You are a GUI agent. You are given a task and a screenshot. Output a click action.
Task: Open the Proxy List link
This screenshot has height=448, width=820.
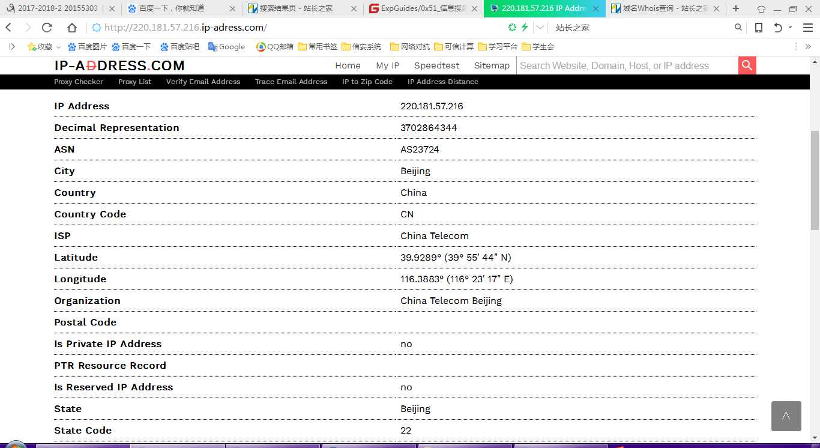pyautogui.click(x=134, y=82)
